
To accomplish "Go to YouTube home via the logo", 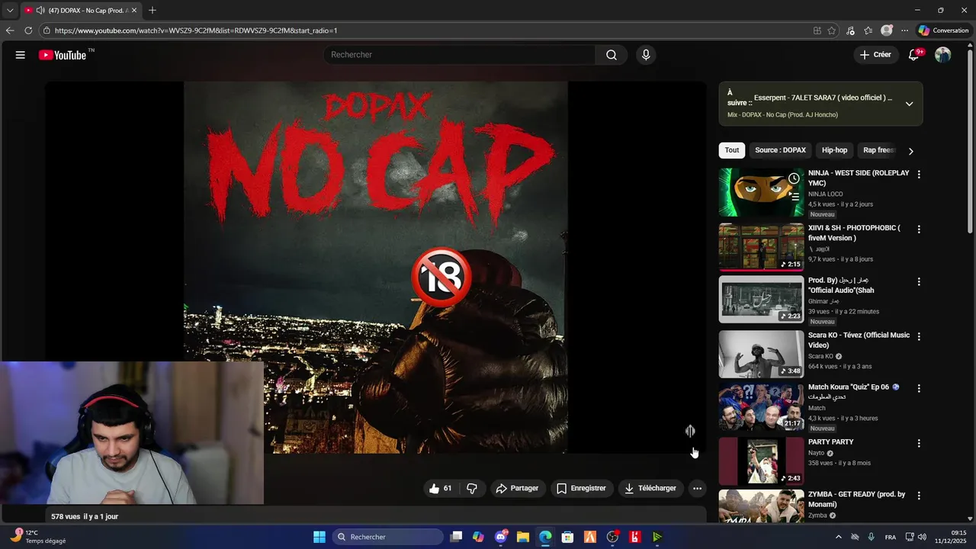I will pyautogui.click(x=63, y=55).
